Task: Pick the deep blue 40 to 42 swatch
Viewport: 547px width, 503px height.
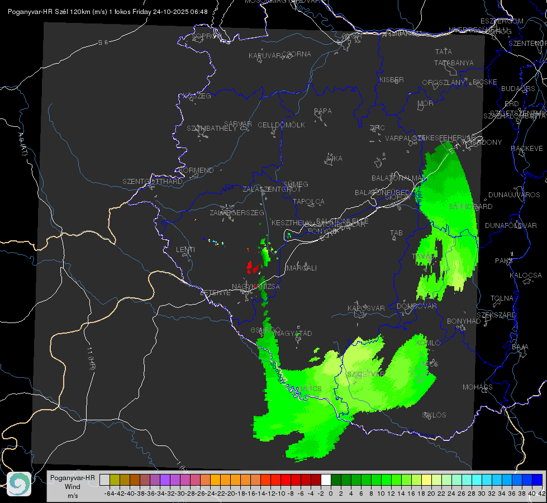Action: (x=537, y=480)
